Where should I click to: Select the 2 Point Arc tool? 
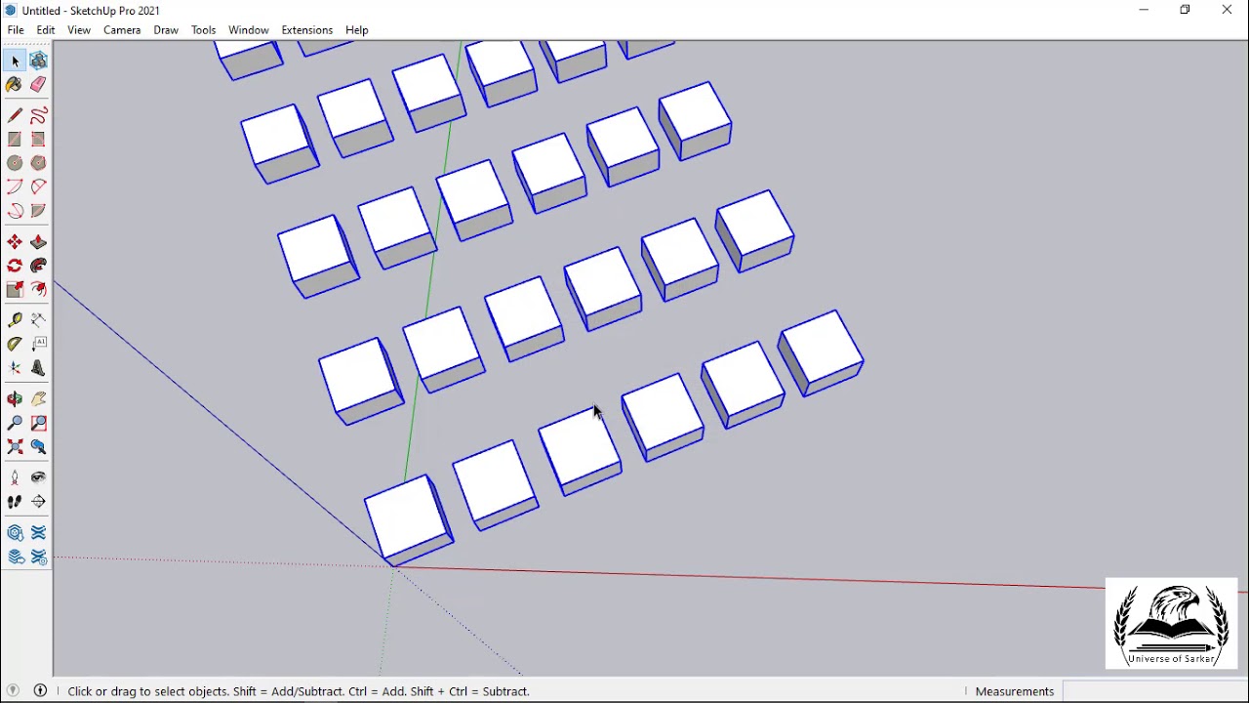(x=38, y=186)
